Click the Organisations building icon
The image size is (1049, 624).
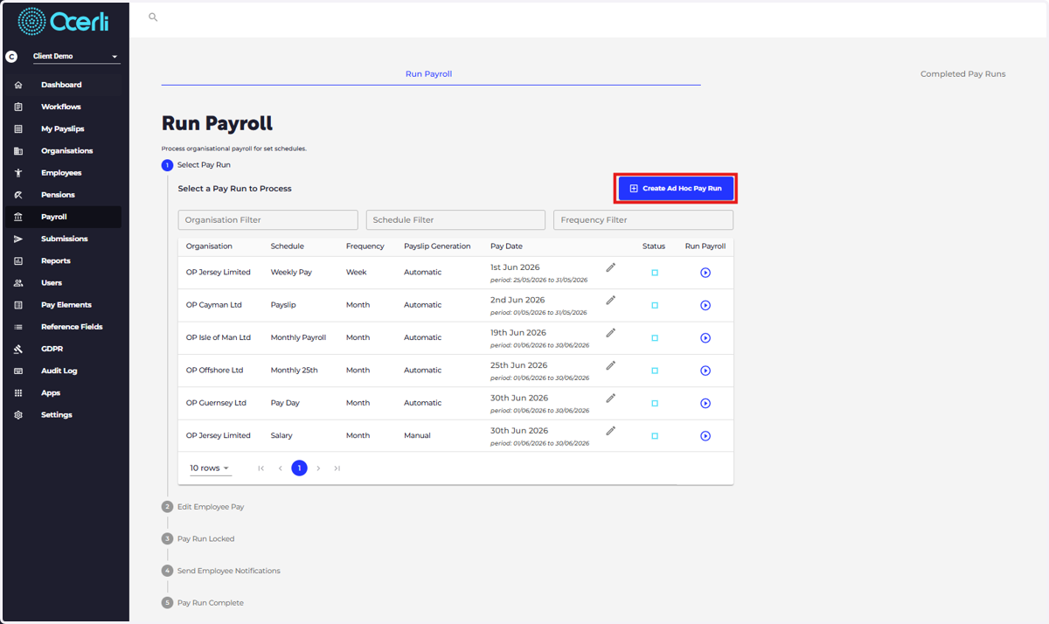click(18, 150)
